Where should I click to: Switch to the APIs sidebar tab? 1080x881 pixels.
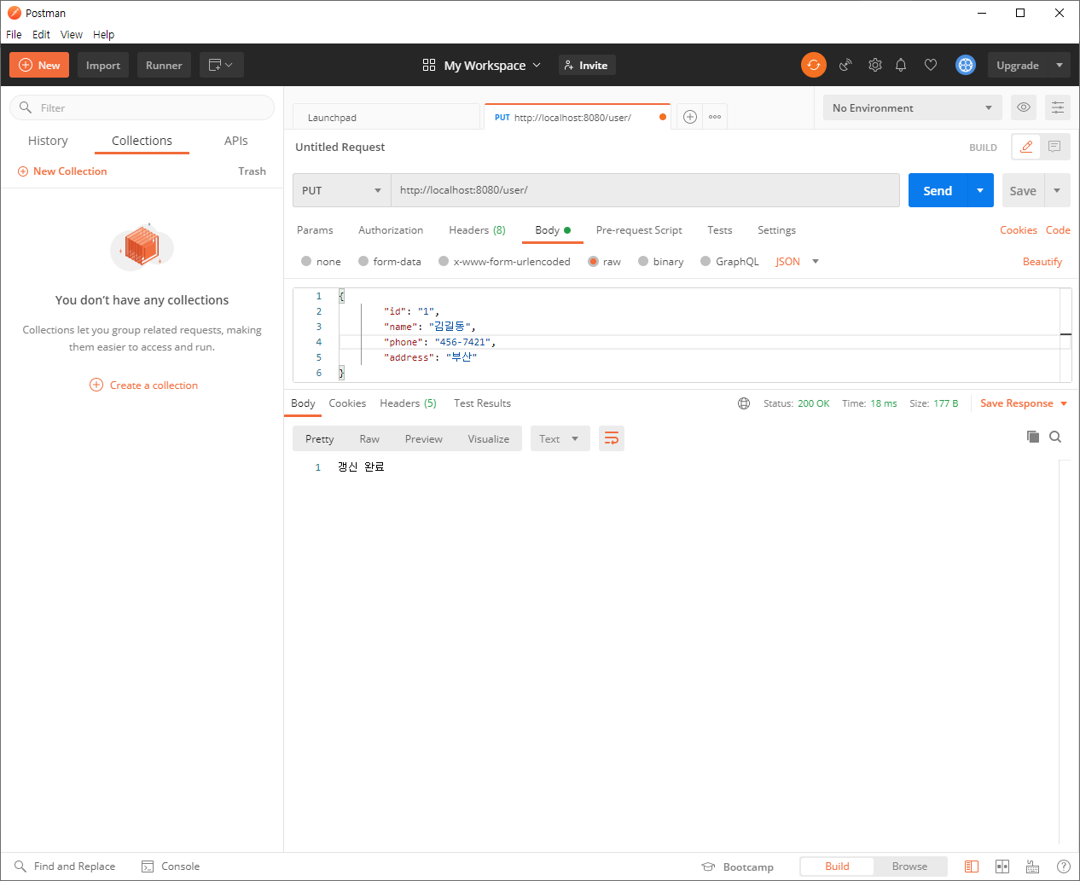(236, 141)
